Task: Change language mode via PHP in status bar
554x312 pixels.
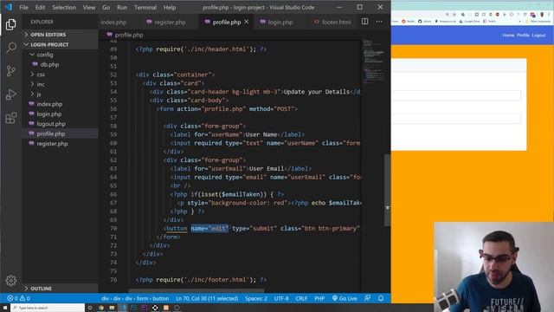Action: click(x=319, y=298)
